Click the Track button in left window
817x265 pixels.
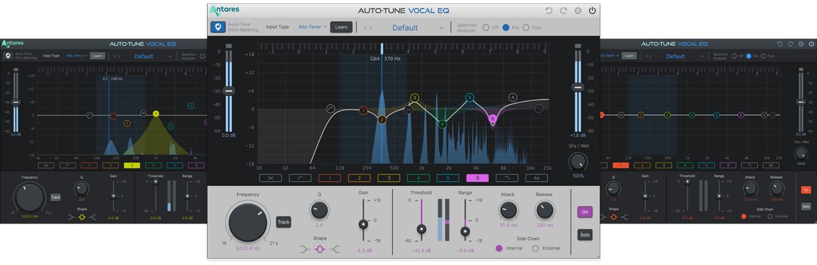coord(55,197)
